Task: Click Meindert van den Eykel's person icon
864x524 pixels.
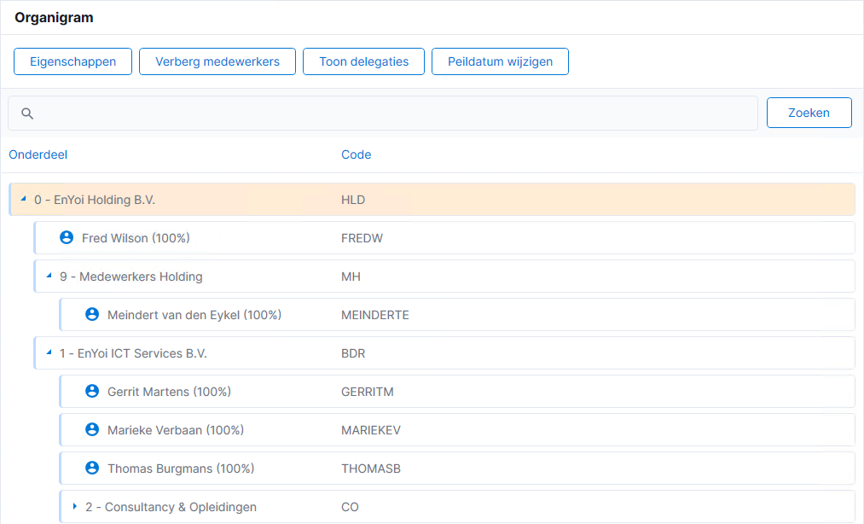Action: pyautogui.click(x=92, y=314)
